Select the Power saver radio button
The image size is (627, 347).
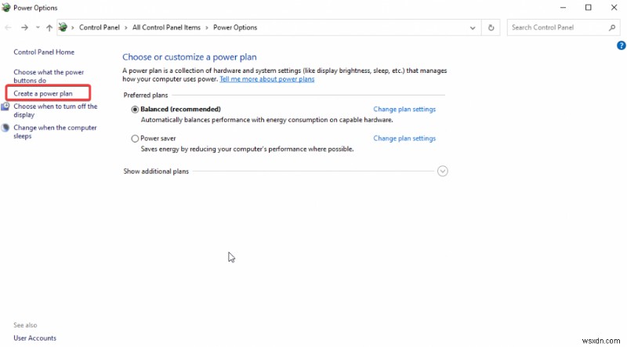[x=135, y=139]
